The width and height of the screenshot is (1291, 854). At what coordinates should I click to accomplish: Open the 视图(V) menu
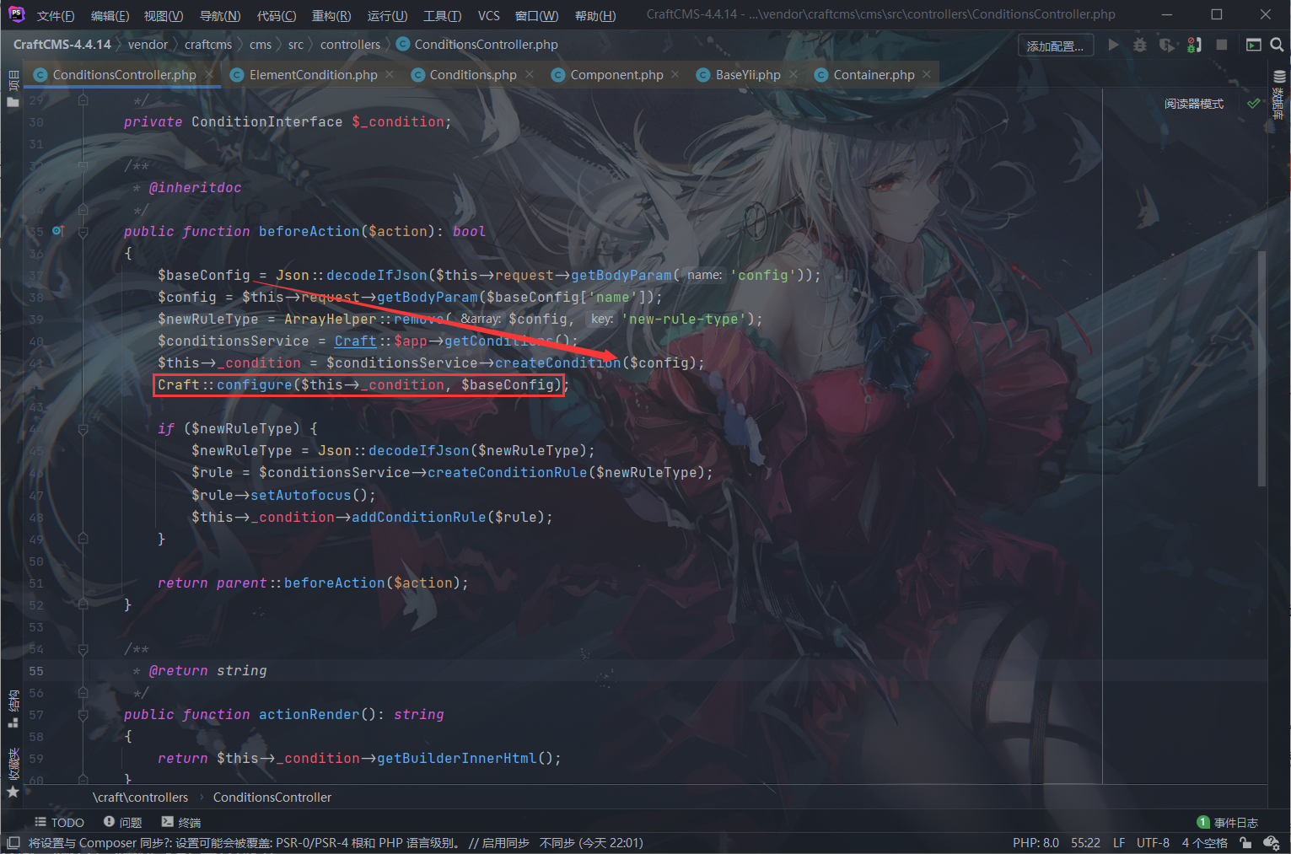(x=164, y=15)
